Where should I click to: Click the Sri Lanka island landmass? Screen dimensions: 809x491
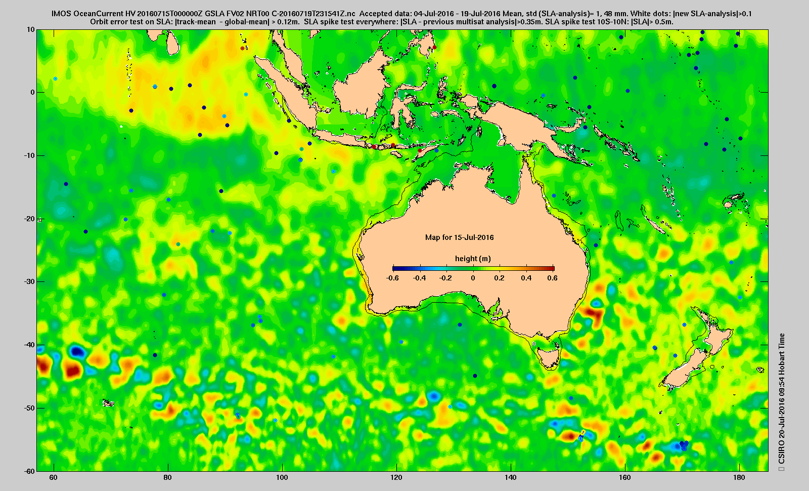coord(172,44)
